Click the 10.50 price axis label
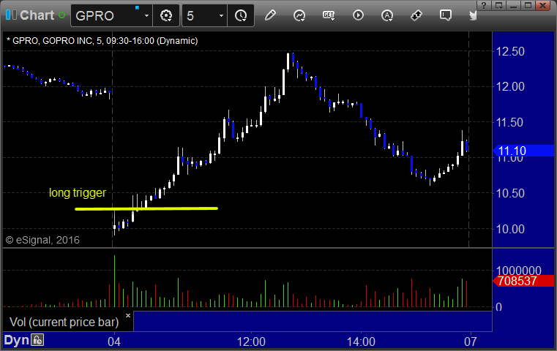557x351 pixels. point(510,194)
